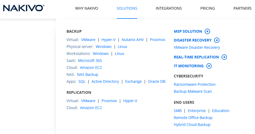The image size is (255, 134).
Task: Click the REPLICATION section heading
Action: (x=79, y=92)
